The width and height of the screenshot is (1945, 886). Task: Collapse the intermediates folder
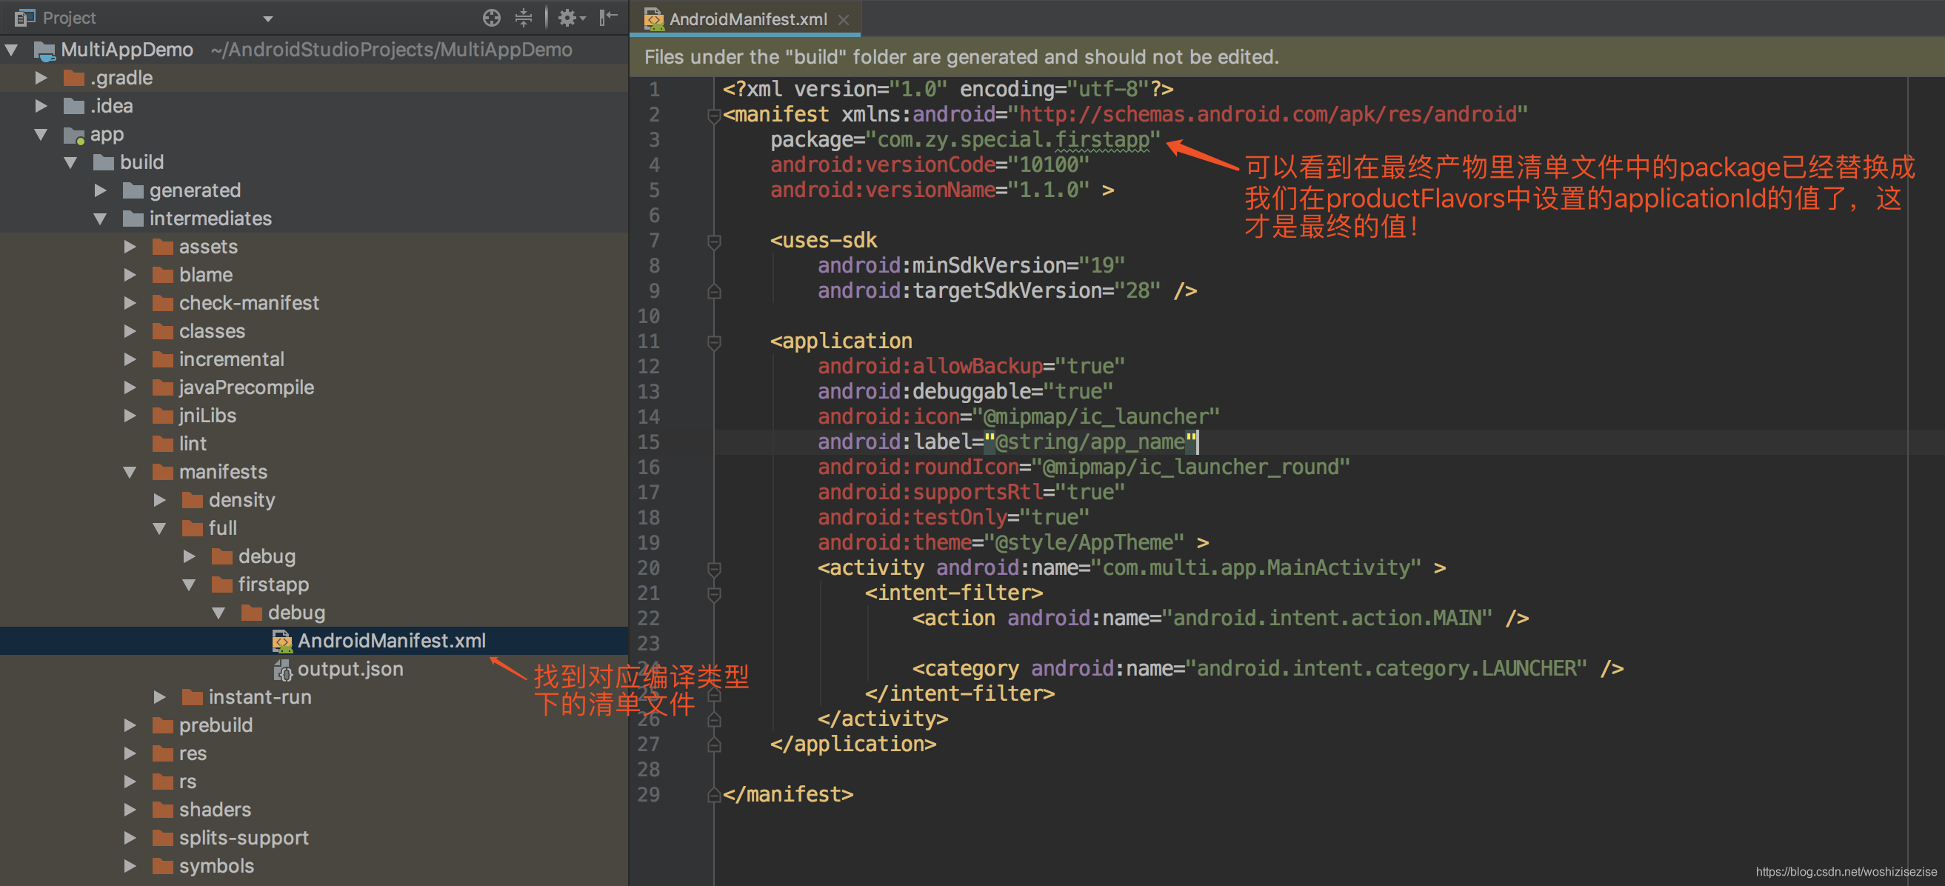(x=101, y=219)
